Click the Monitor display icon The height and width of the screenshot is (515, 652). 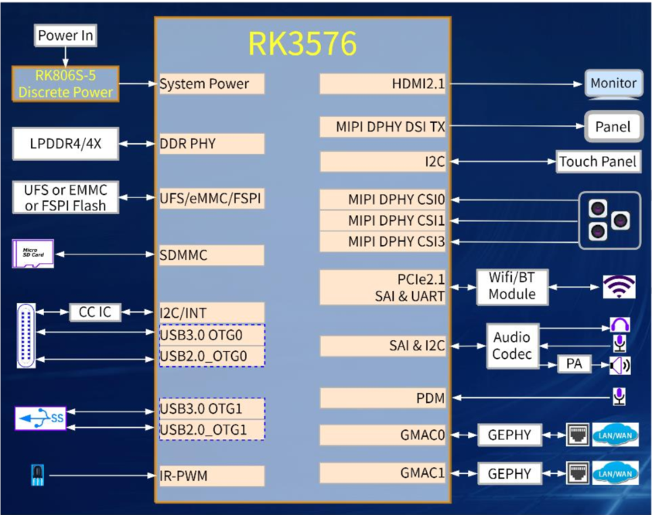pyautogui.click(x=614, y=84)
